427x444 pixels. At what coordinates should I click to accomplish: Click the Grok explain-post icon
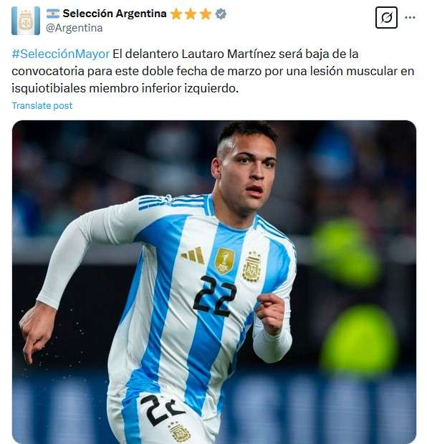point(386,18)
